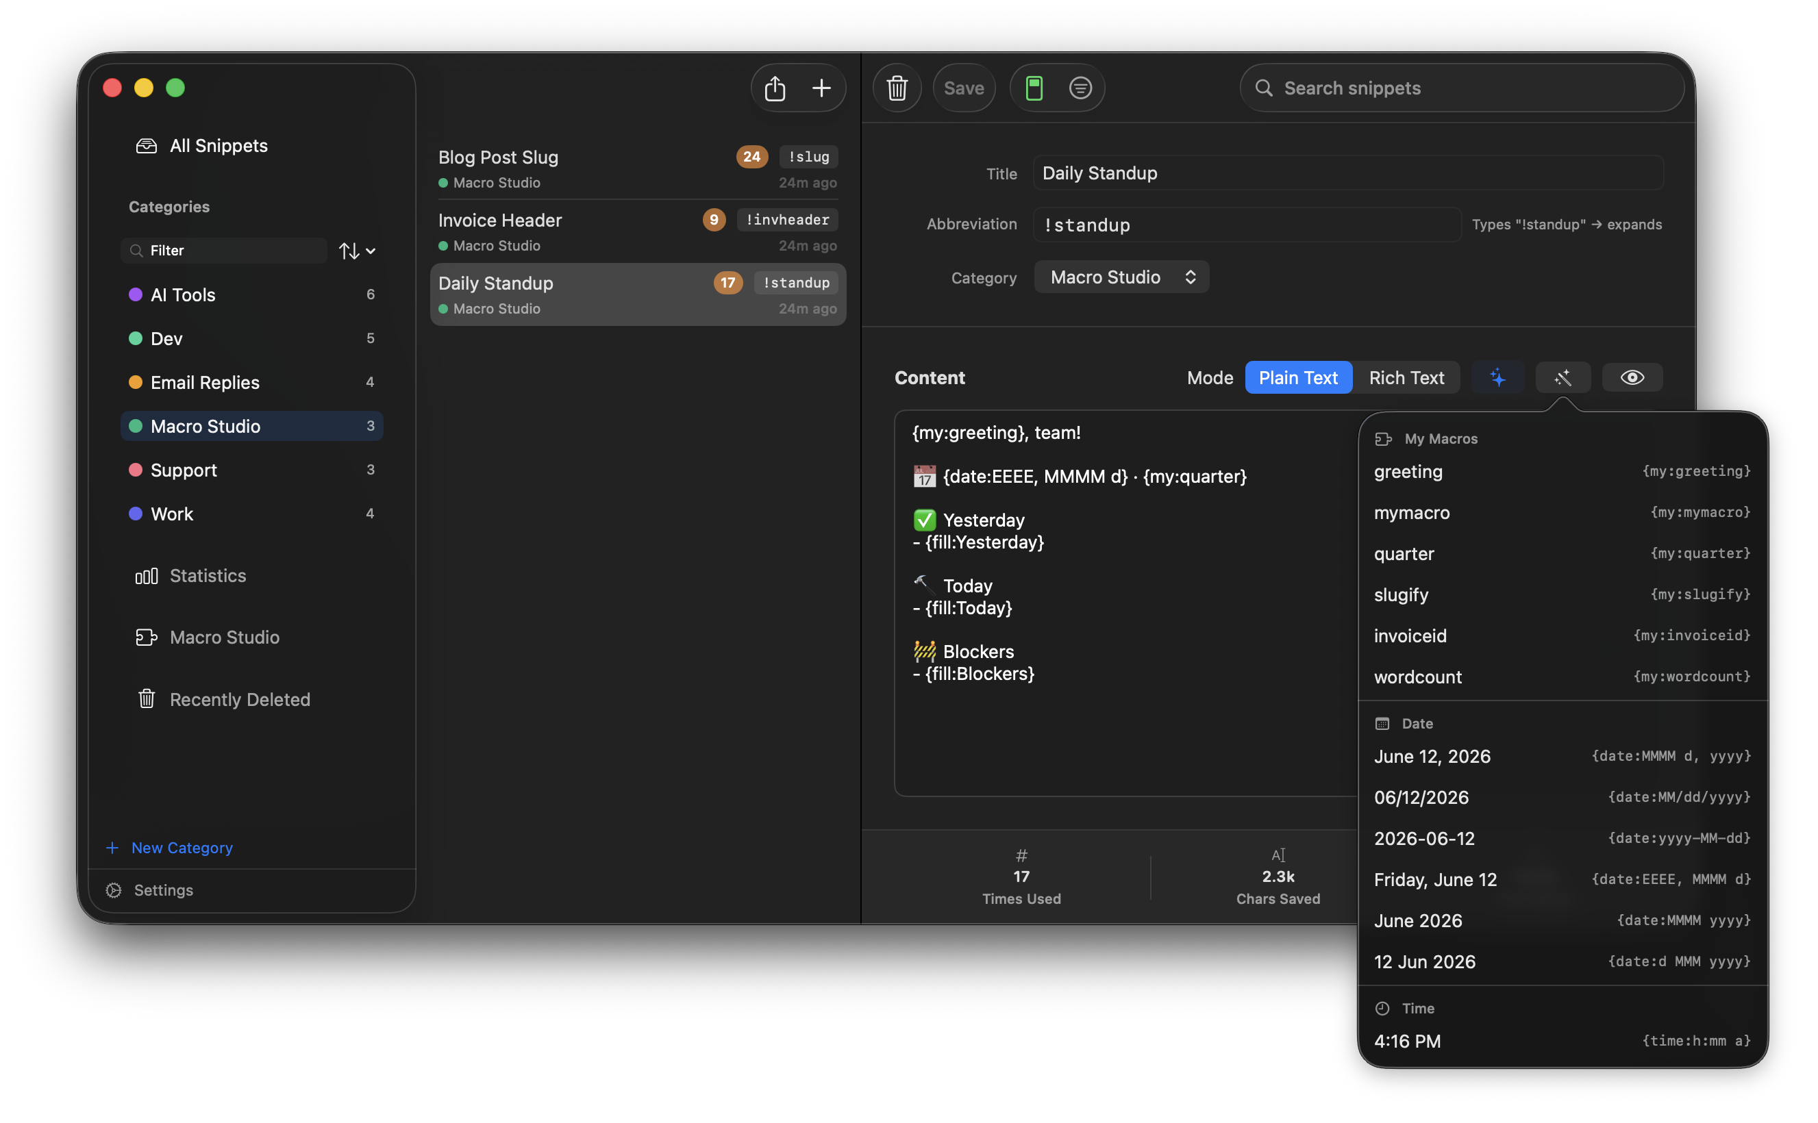Delete snippet using trash icon
Image resolution: width=1818 pixels, height=1123 pixels.
click(897, 88)
